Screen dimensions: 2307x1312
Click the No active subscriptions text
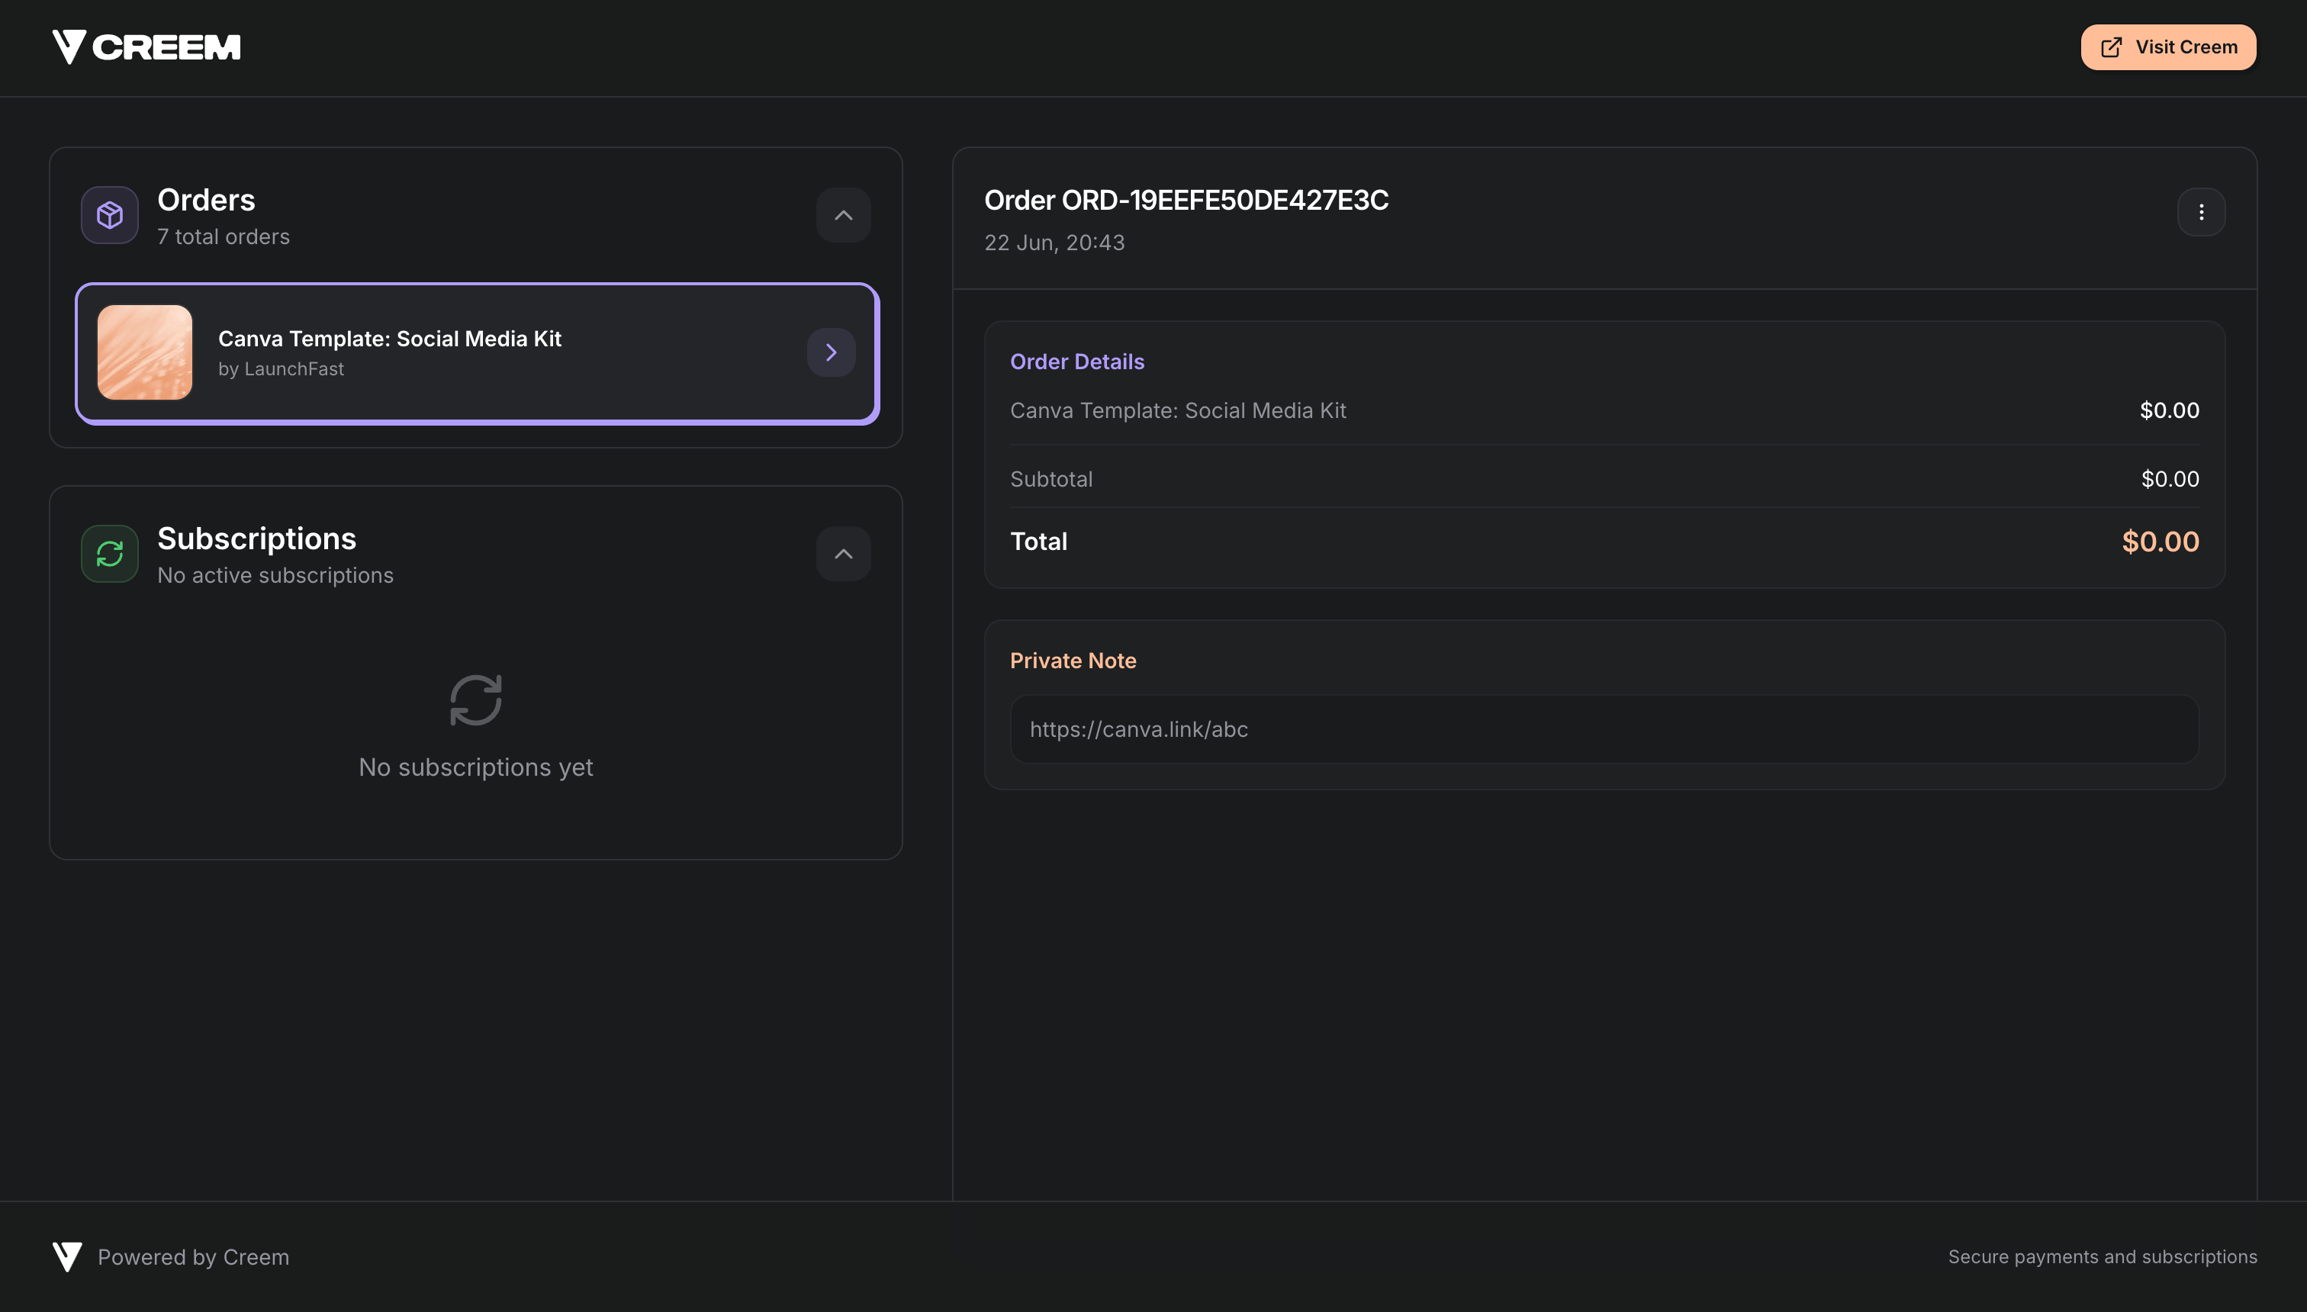pyautogui.click(x=275, y=576)
